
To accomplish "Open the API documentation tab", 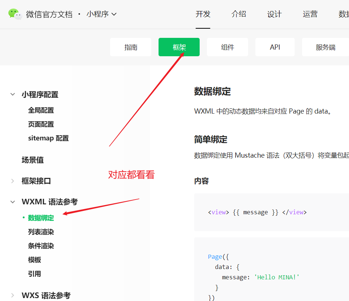I will pos(275,47).
